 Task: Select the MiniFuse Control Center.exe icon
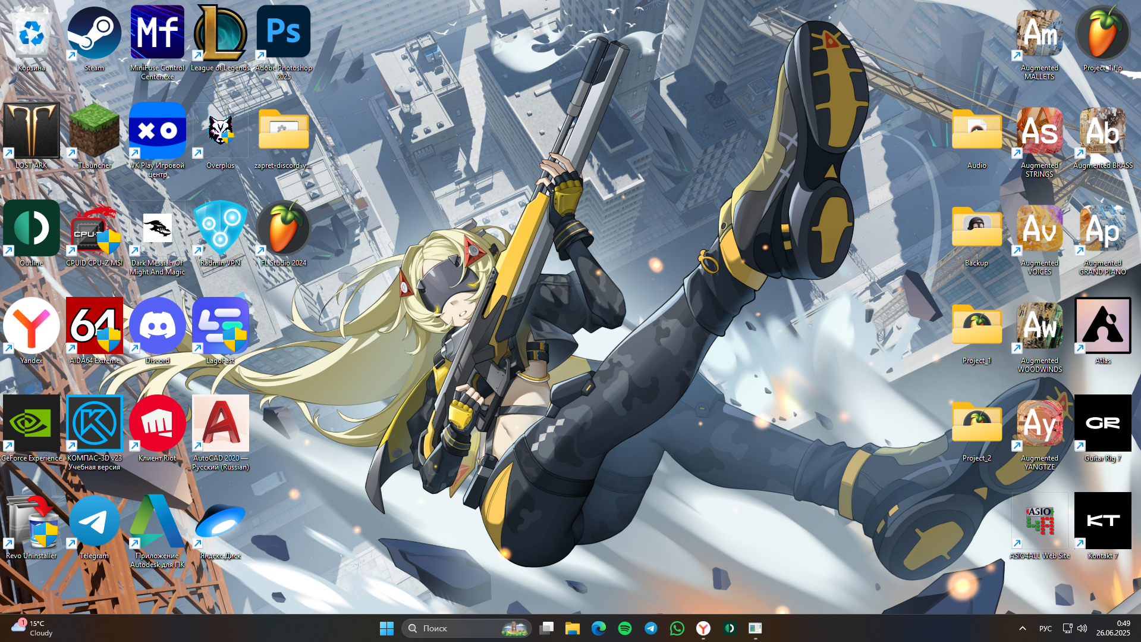pos(158,43)
